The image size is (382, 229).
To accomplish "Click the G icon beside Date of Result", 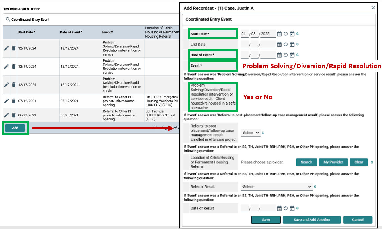I will pyautogui.click(x=298, y=208).
